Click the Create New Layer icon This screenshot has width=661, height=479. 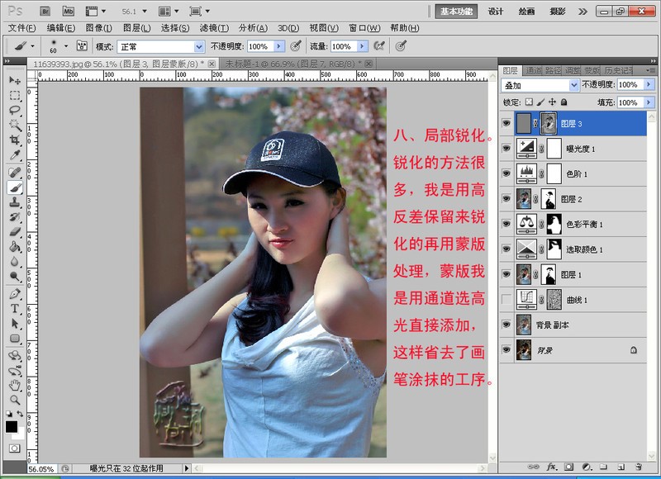click(620, 467)
